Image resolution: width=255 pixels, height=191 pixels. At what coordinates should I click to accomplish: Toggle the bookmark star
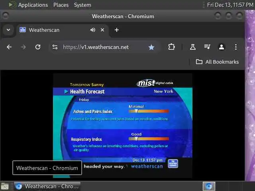151,47
